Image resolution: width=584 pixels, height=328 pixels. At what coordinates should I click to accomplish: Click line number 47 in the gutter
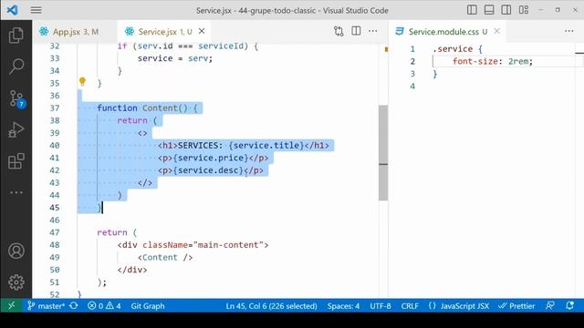55,232
